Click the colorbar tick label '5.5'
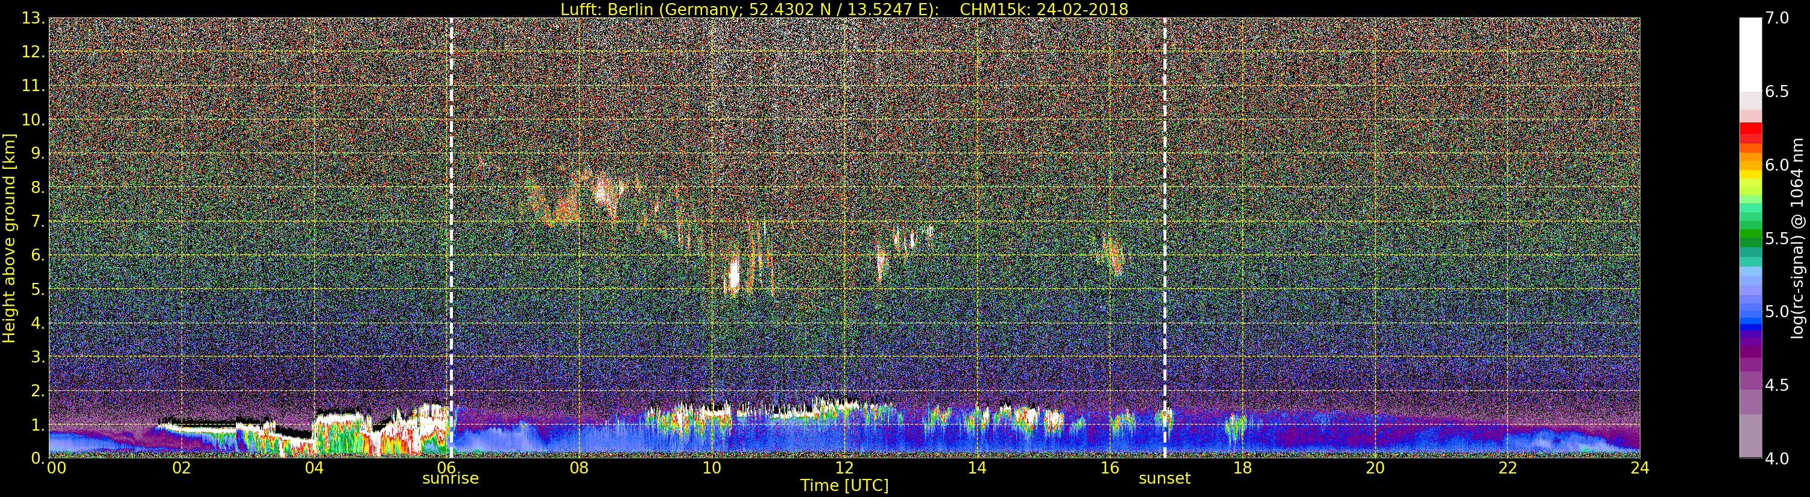Viewport: 1810px width, 497px height. point(1777,238)
